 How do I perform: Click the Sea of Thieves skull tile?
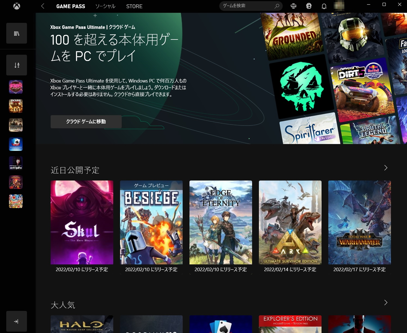pyautogui.click(x=302, y=87)
